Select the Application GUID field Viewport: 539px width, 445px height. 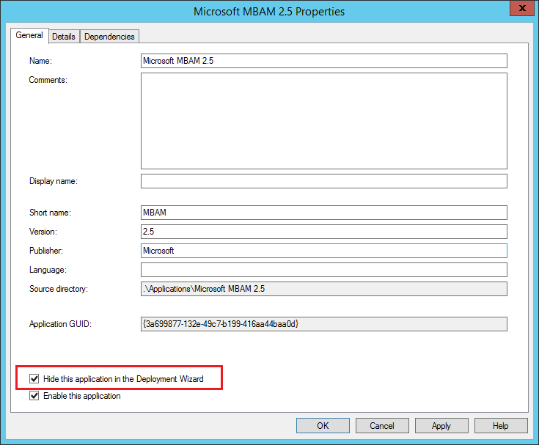[324, 324]
